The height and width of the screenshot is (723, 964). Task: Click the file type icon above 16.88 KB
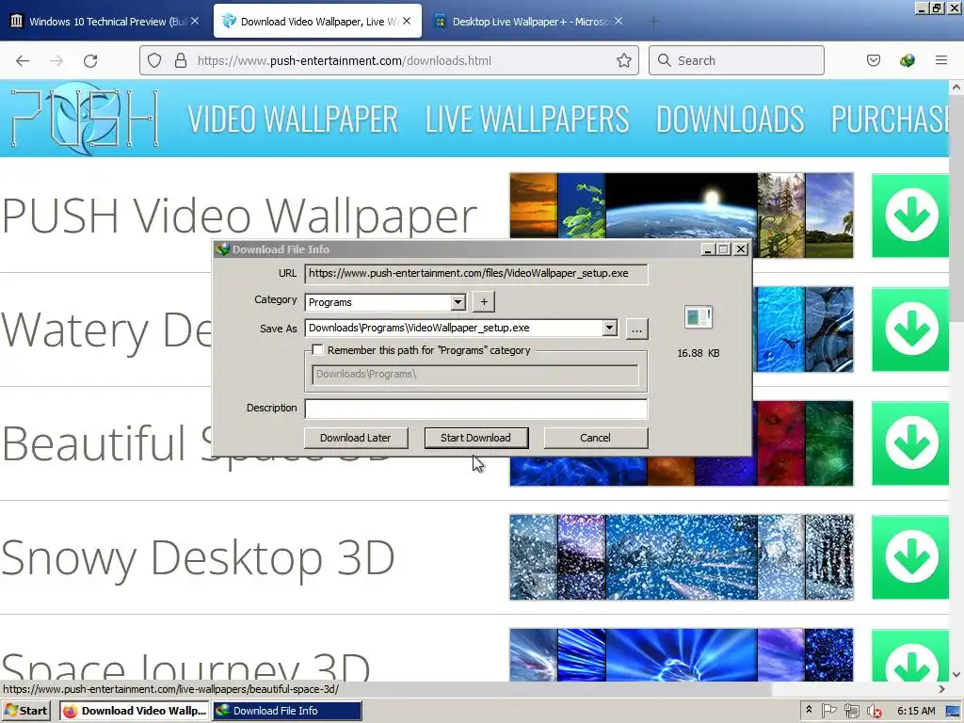tap(698, 317)
